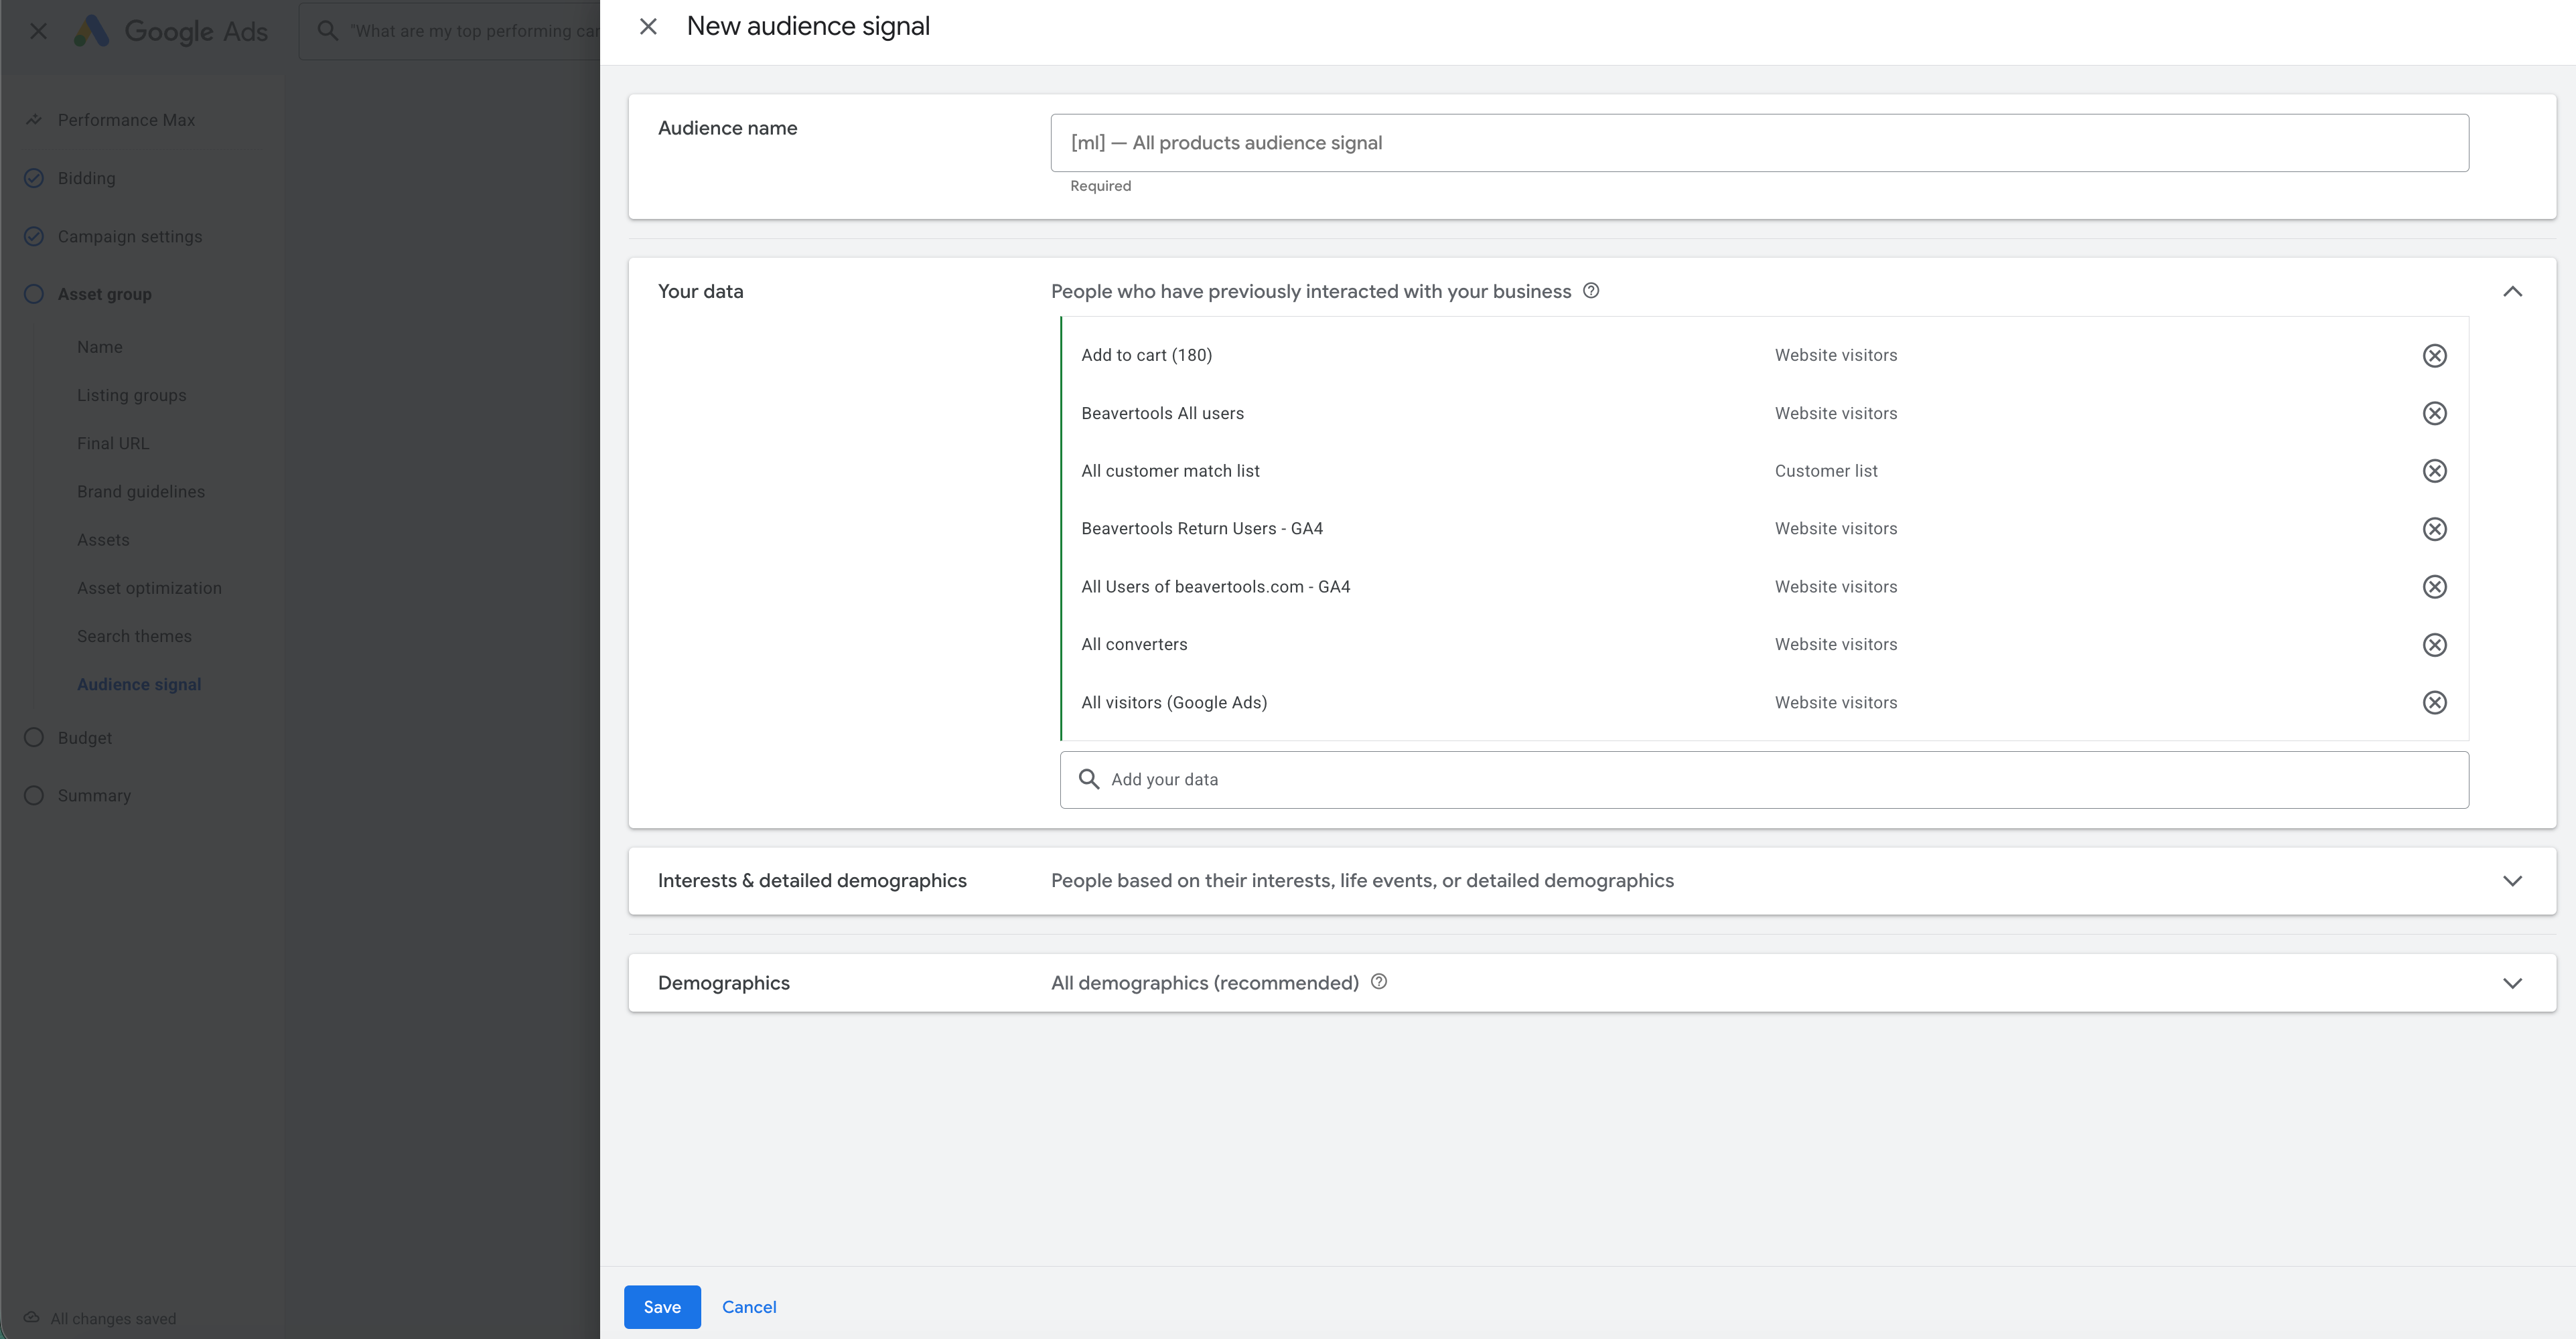Click the New audience signal title
The image size is (2576, 1339).
(x=808, y=26)
